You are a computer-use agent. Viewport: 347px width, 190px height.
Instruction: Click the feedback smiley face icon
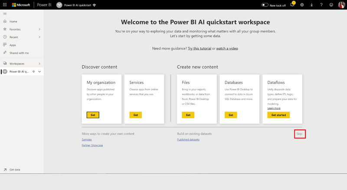coord(331,5)
